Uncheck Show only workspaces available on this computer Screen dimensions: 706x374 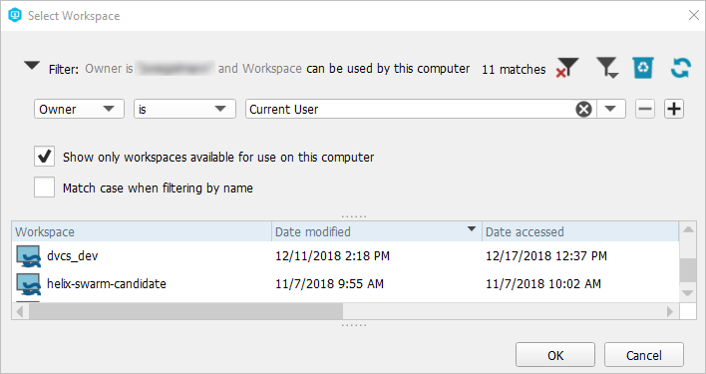point(44,157)
